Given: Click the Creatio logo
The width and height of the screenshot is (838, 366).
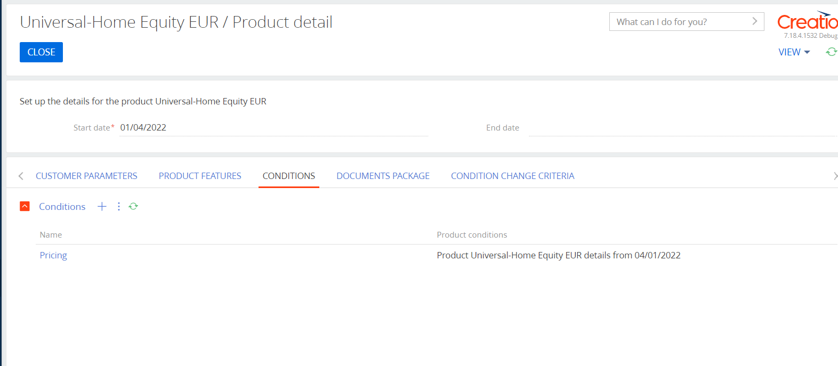Looking at the screenshot, I should (x=807, y=21).
